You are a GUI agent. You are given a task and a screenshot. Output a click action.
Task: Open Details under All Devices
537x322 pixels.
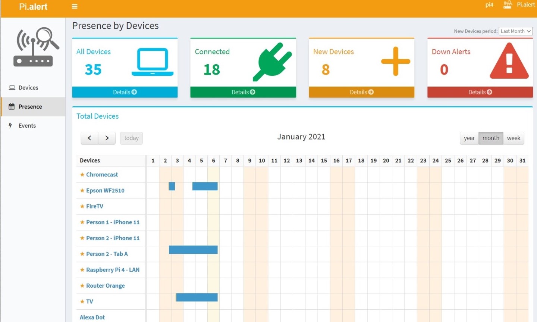click(x=125, y=92)
